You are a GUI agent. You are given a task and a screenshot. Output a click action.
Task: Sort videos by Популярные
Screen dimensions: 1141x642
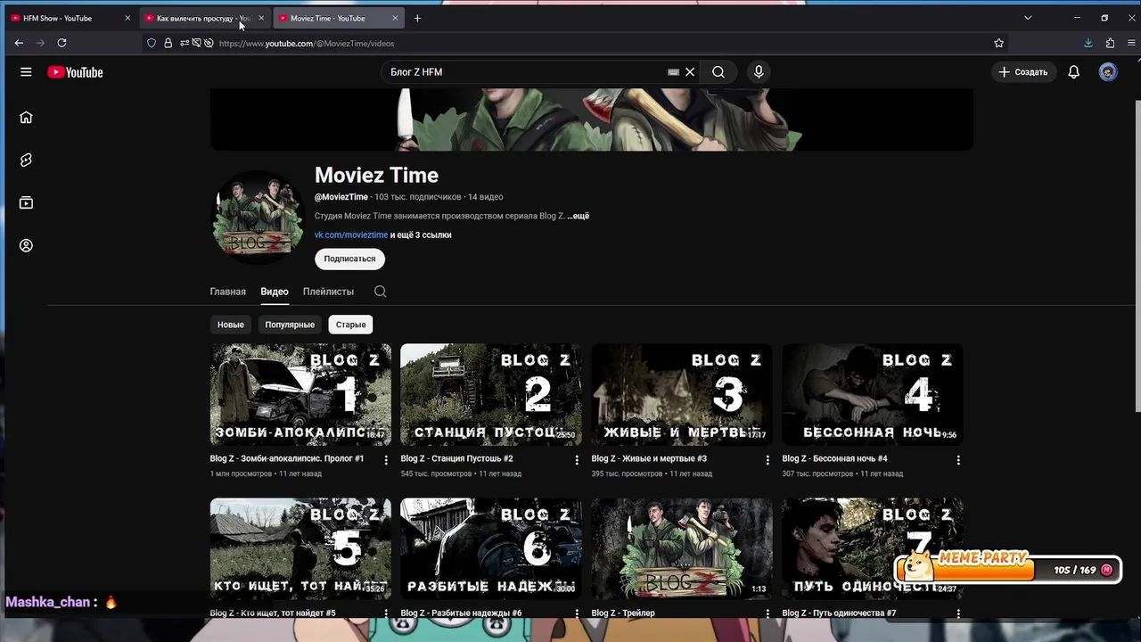tap(290, 325)
